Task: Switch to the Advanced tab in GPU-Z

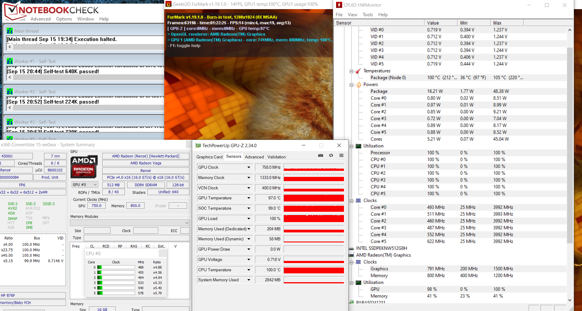Action: (x=254, y=157)
